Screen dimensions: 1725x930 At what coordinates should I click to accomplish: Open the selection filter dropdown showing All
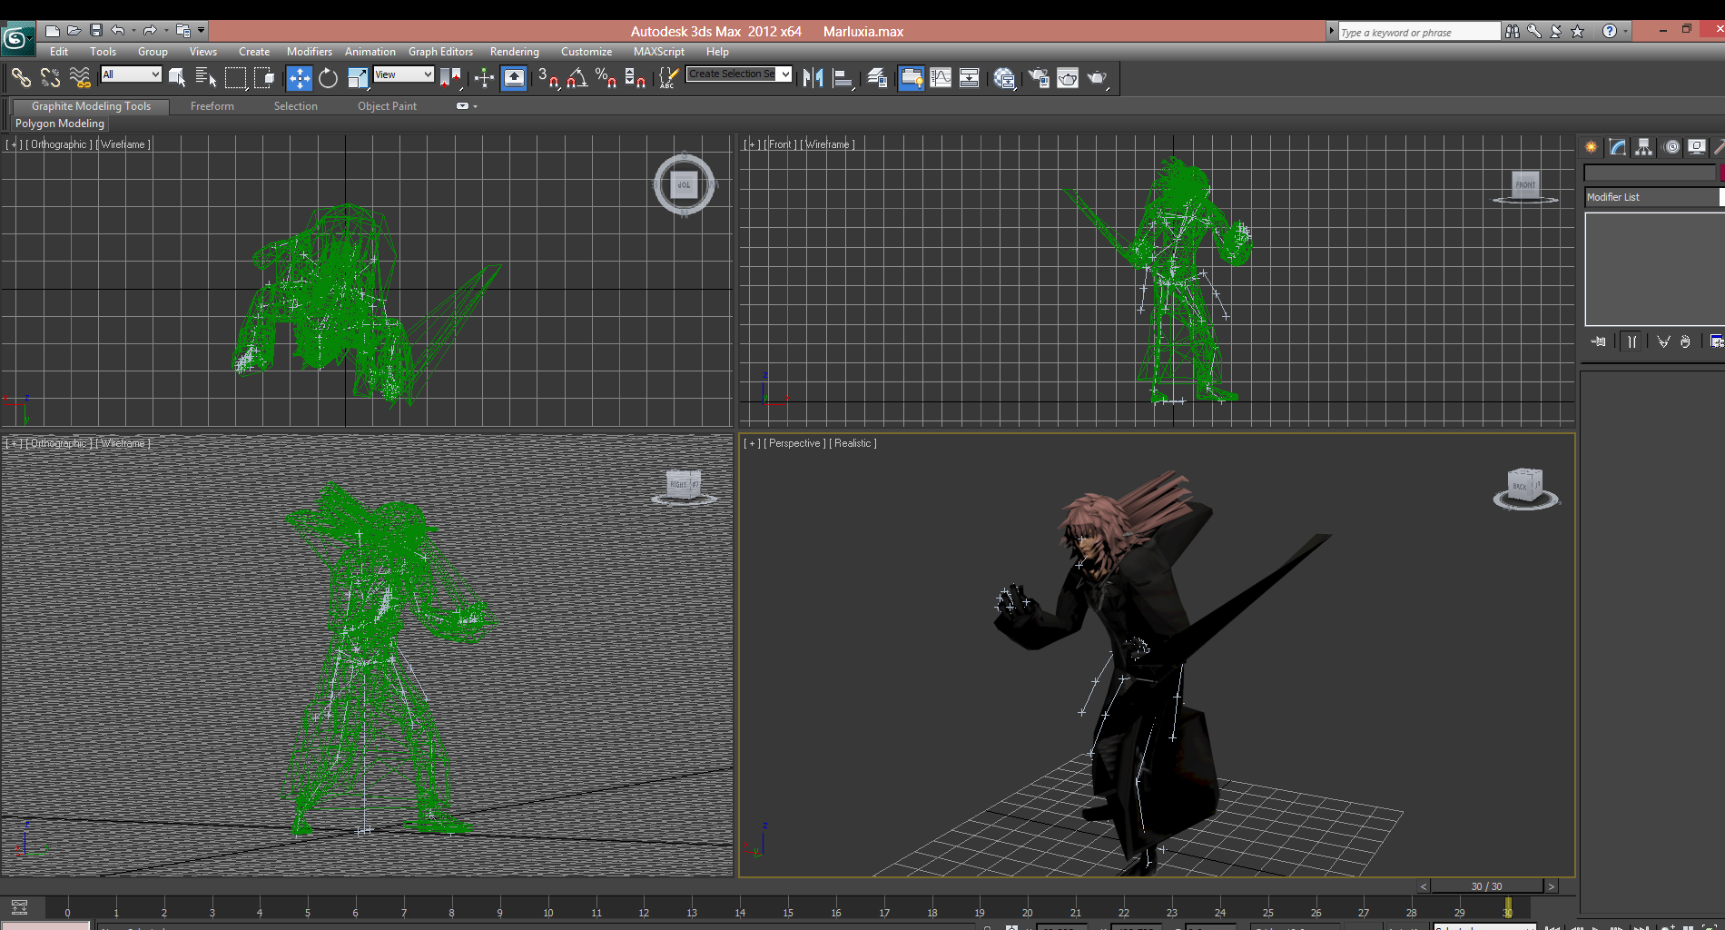(131, 74)
